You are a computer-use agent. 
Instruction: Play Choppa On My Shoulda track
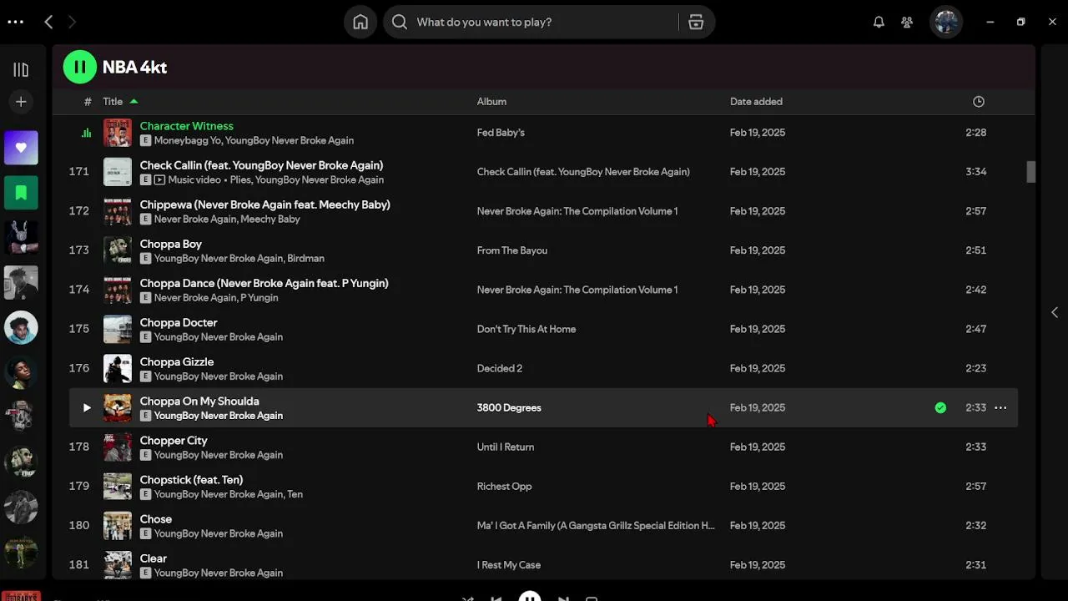point(86,408)
